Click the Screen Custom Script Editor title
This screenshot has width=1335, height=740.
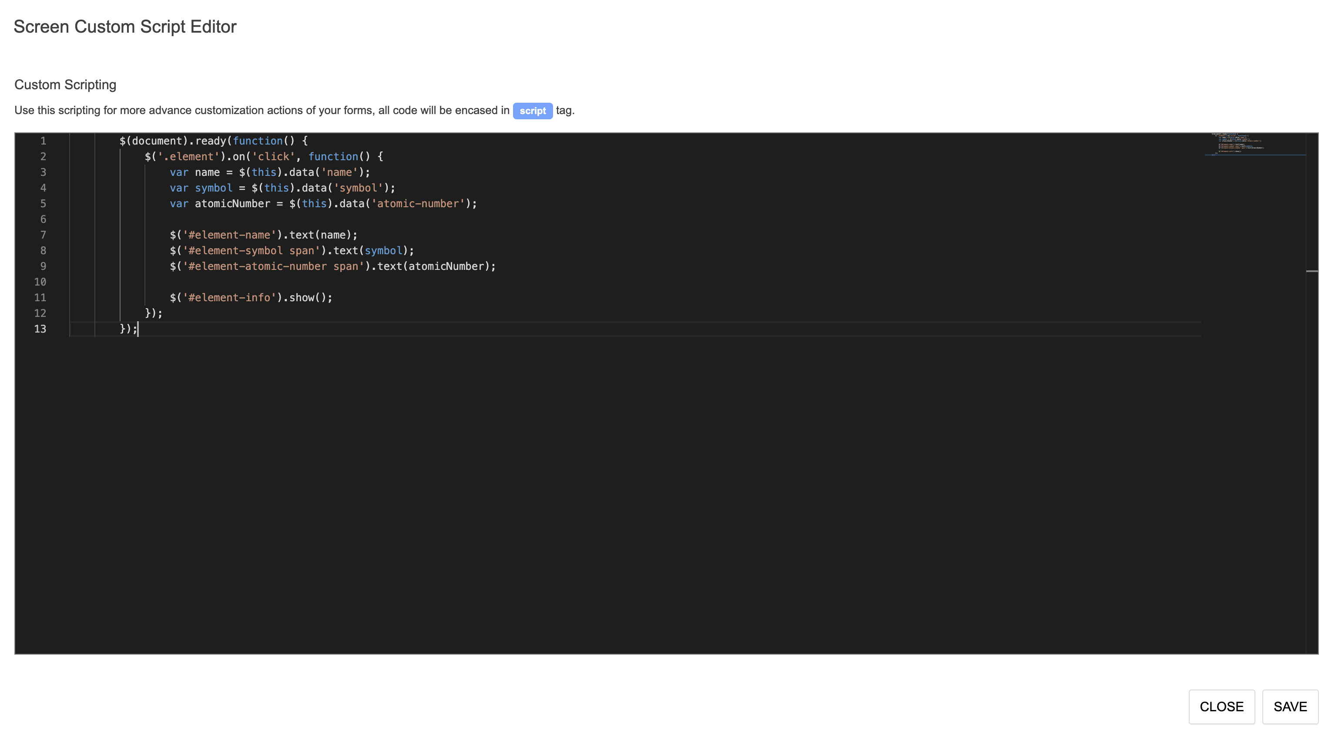[125, 27]
